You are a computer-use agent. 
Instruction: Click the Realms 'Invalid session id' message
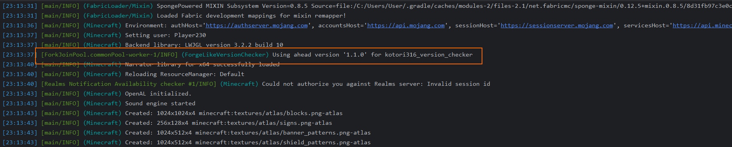tap(376, 84)
